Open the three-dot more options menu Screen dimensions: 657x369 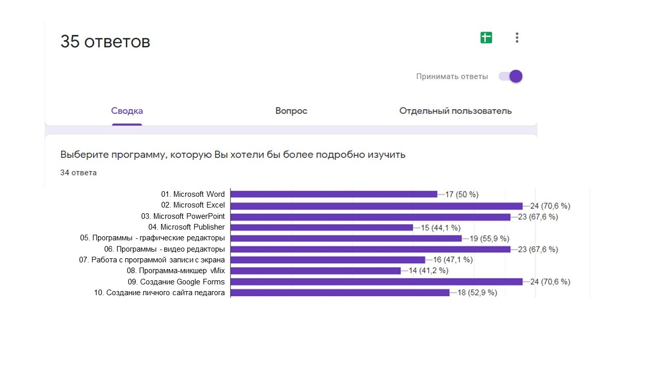coord(517,37)
